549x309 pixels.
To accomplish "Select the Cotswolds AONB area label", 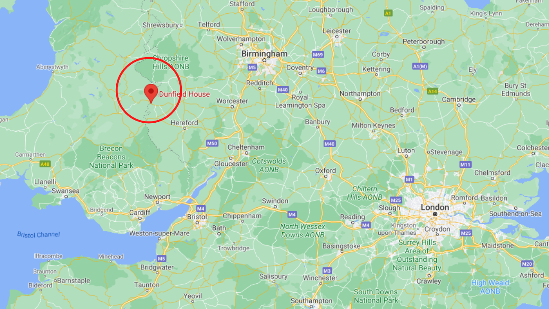I will [x=269, y=165].
